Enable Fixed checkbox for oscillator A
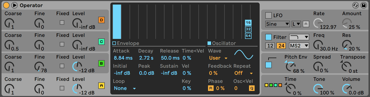The image size is (370, 97). (x=62, y=88)
